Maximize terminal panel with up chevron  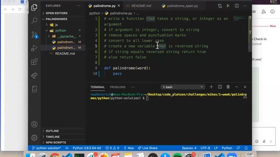(236, 87)
